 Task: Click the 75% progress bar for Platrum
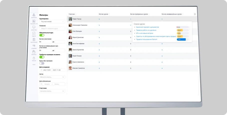coord(181,39)
